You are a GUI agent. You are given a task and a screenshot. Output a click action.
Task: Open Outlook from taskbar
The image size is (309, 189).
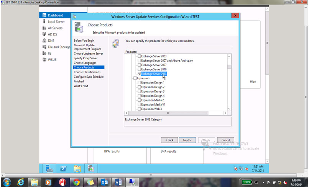104,182
